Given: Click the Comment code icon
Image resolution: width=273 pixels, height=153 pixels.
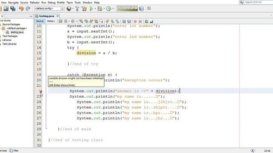Looking at the screenshot, I should click(146, 21).
